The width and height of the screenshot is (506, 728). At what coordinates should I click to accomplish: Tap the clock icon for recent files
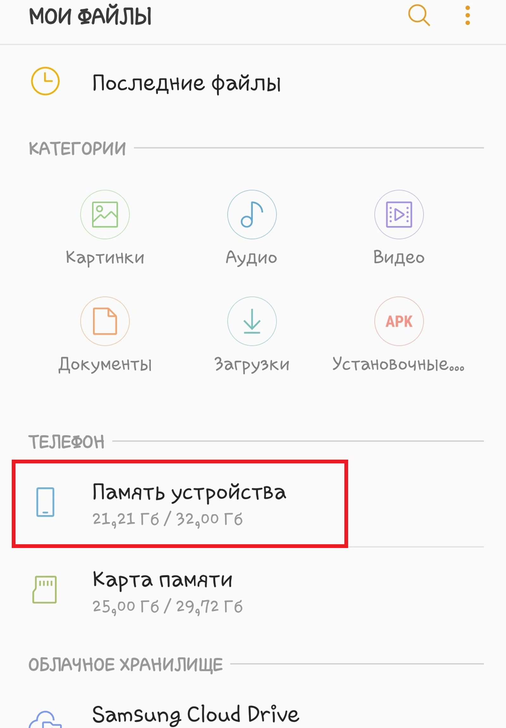[x=45, y=81]
